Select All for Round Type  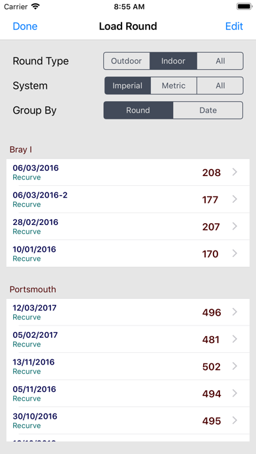coord(220,61)
